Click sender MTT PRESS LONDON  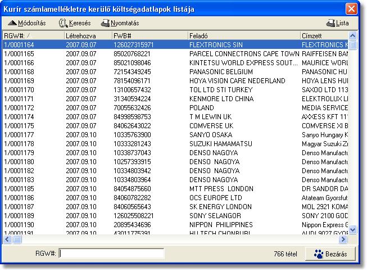click(x=221, y=188)
